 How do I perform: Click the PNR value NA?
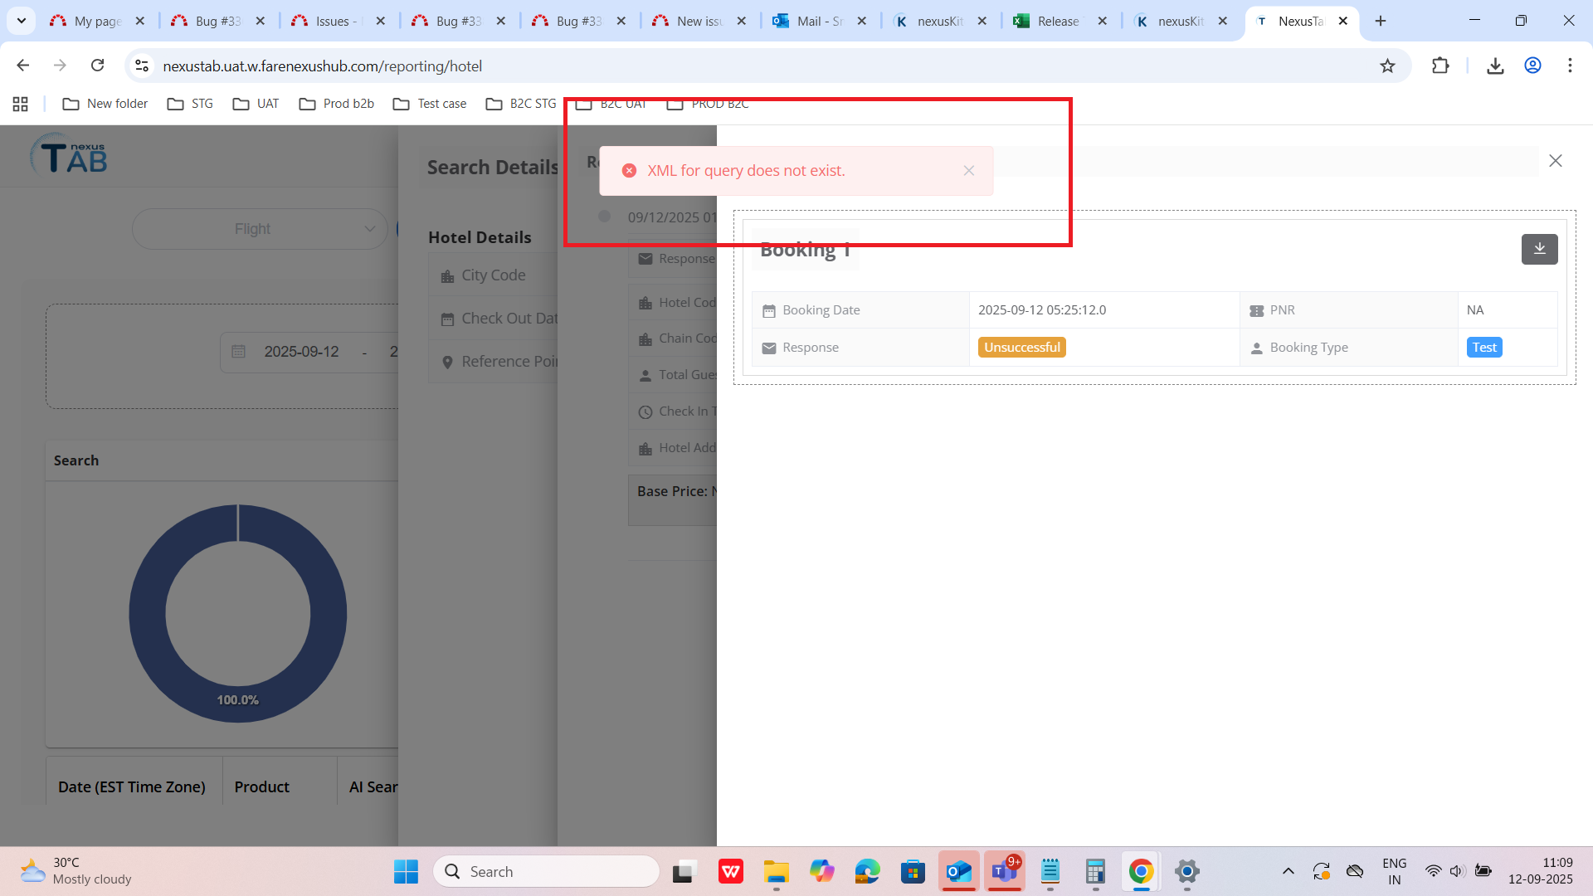tap(1474, 310)
